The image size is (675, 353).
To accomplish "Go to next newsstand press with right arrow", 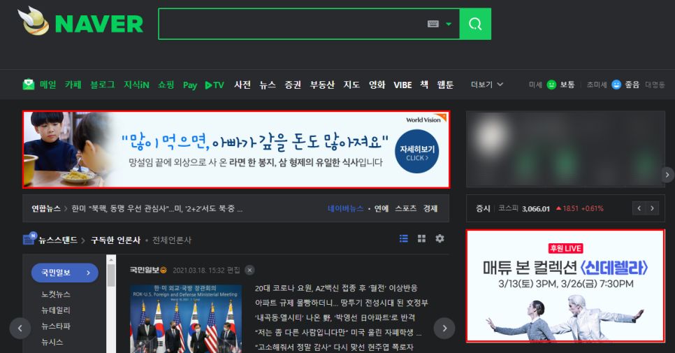I will 444,329.
